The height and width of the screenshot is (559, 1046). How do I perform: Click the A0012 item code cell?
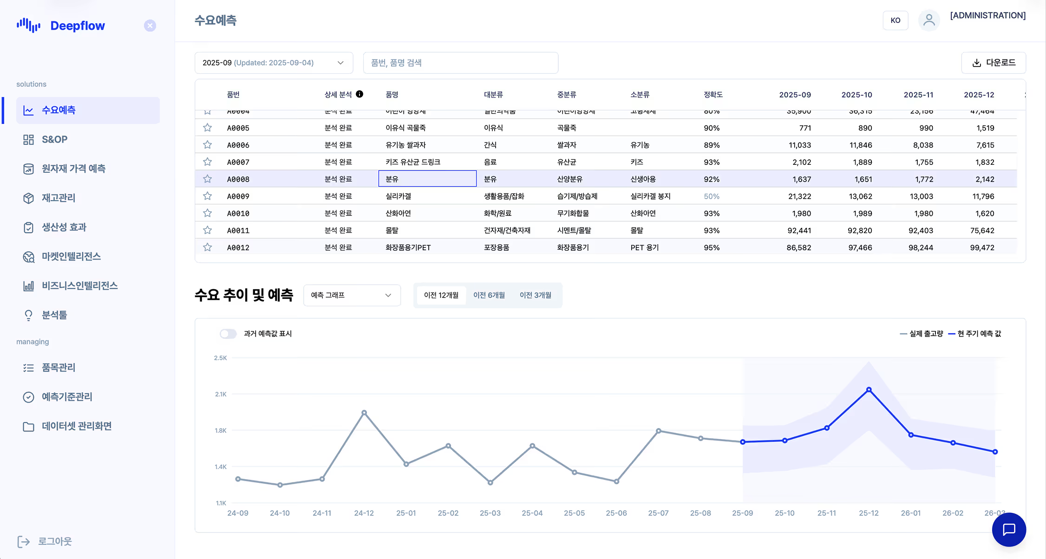238,247
